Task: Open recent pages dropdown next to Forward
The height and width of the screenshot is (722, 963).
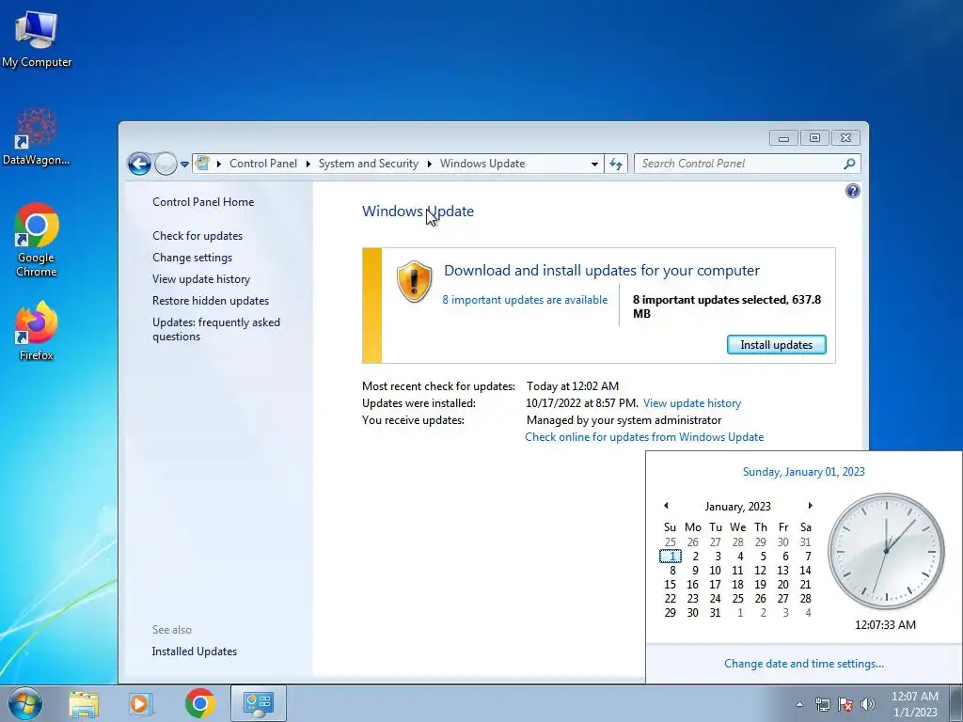Action: (x=184, y=164)
